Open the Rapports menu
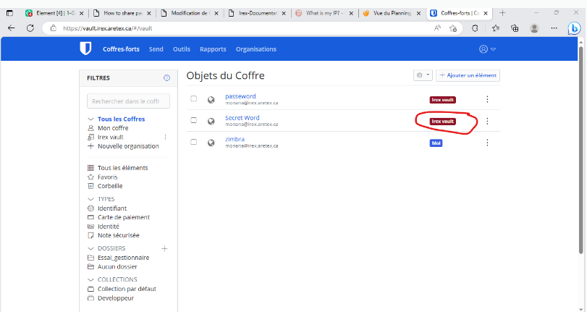Viewport: 587px width, 312px height. click(213, 49)
